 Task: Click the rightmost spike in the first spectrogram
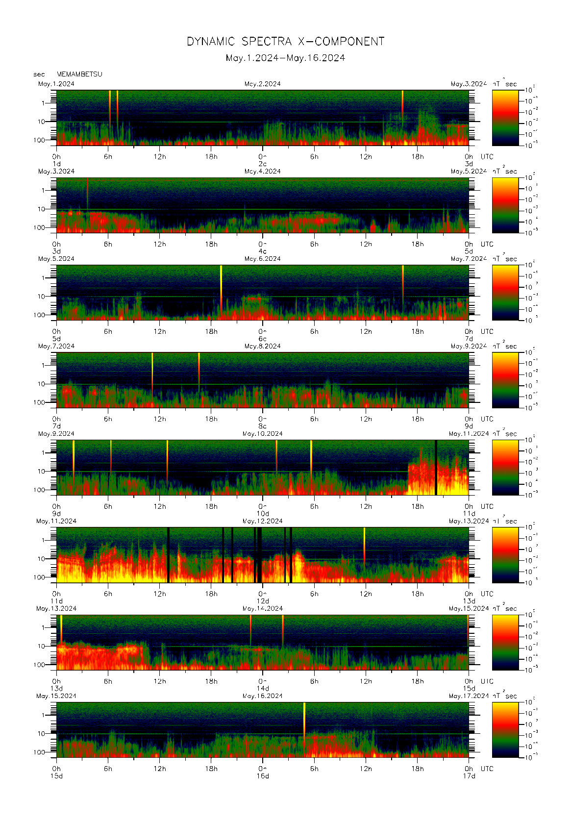click(x=402, y=105)
